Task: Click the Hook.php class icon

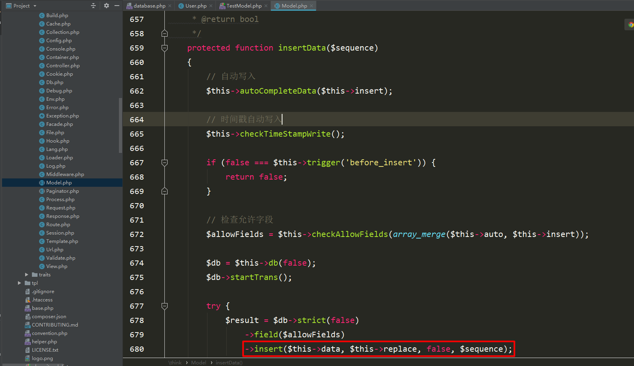Action: 42,141
